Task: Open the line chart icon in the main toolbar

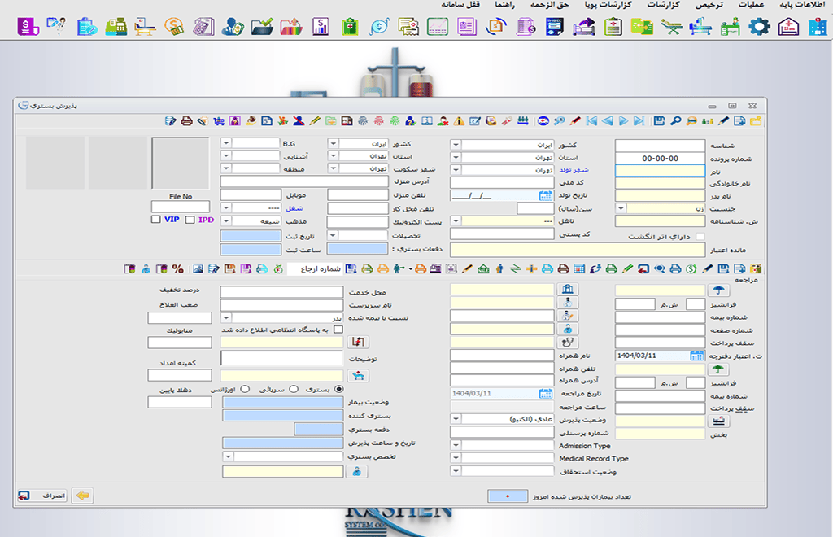Action: (437, 26)
